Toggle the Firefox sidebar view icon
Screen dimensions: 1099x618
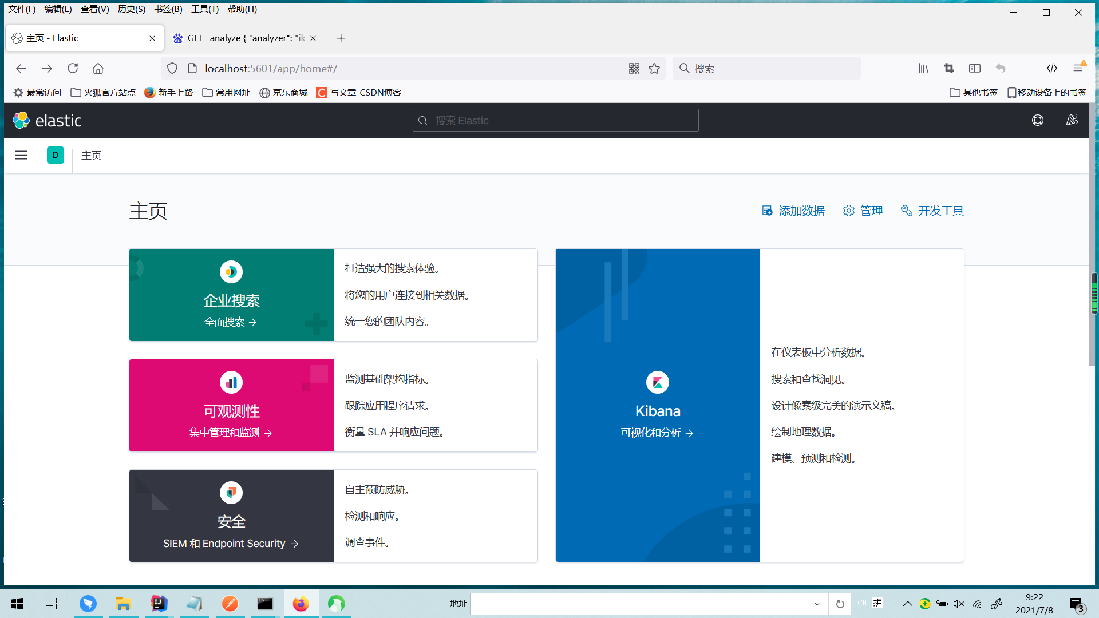974,69
